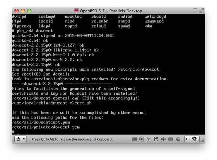The width and height of the screenshot is (217, 160).
Task: Click '/etc/ssl/dovecotcert.pem' path line
Action: 41,123
